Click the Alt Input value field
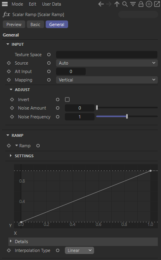 [71, 71]
